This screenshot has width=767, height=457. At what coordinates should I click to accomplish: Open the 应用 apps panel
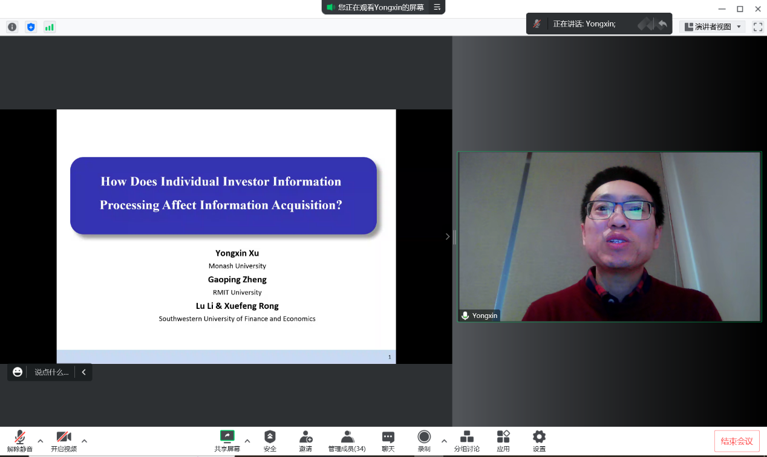point(503,441)
